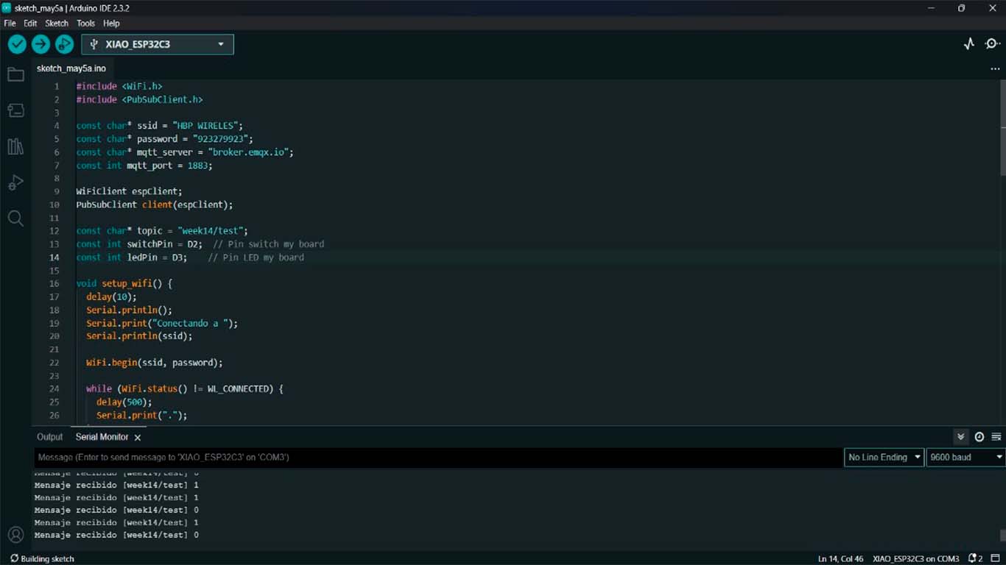This screenshot has width=1006, height=565.
Task: Click the password "923279923" string
Action: point(221,139)
